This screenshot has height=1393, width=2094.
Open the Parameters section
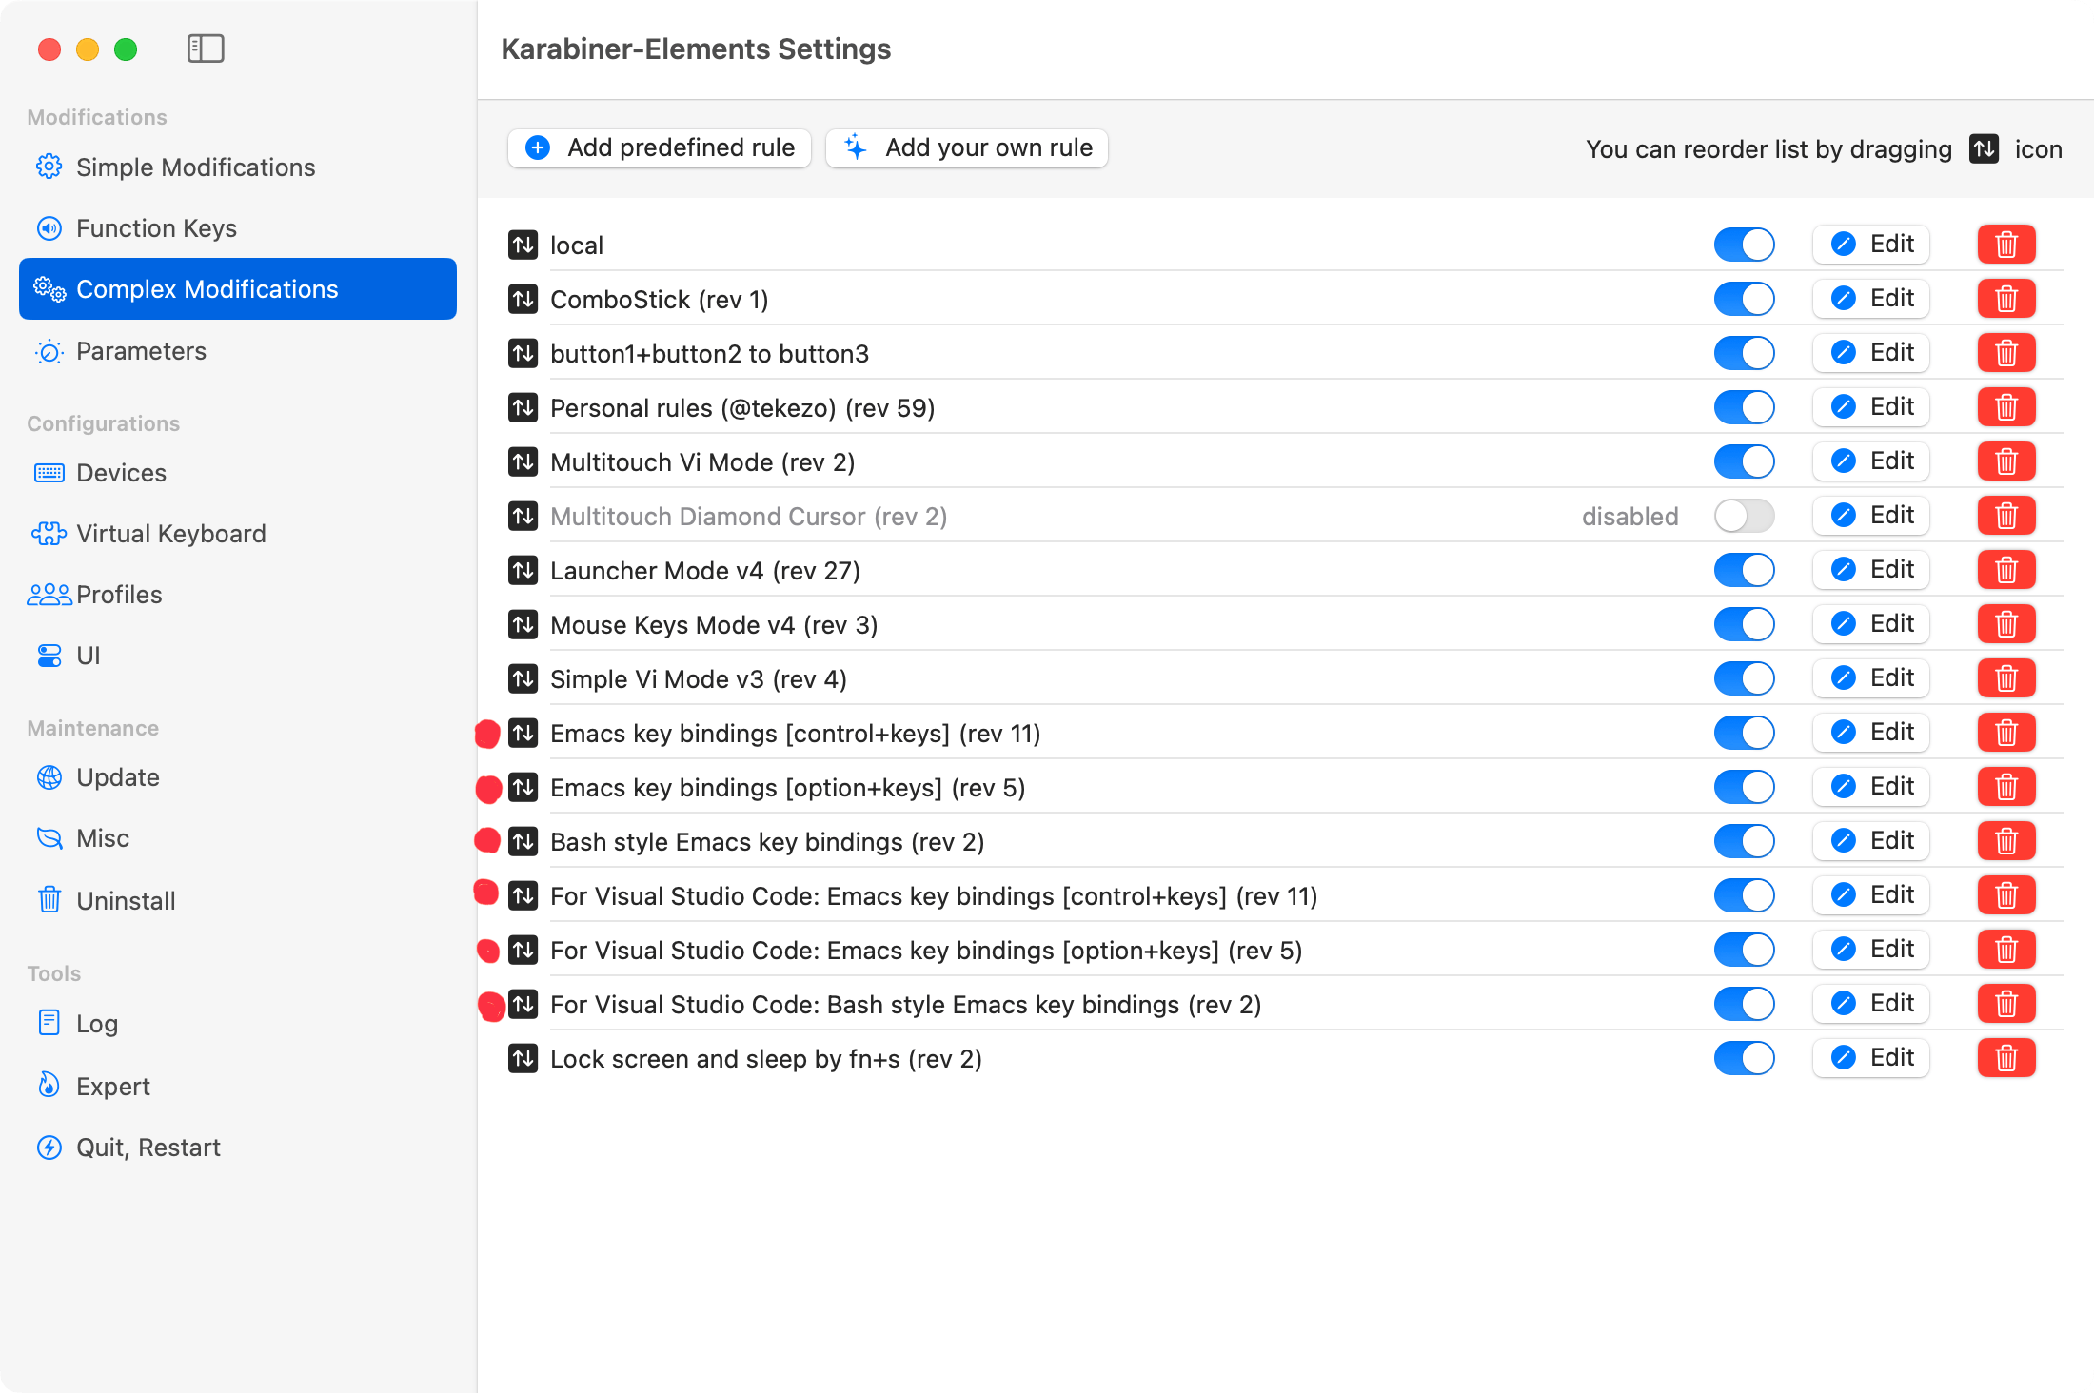238,351
